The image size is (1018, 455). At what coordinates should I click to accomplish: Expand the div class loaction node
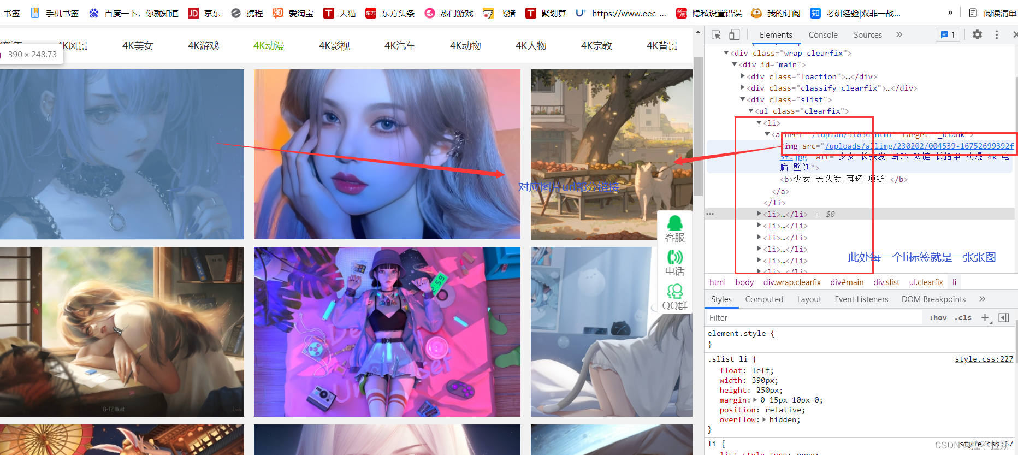[743, 76]
